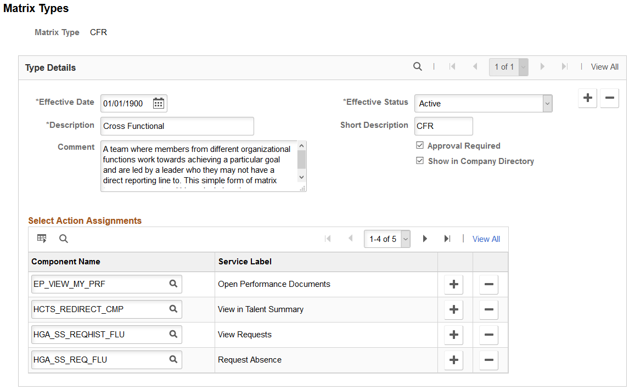Go to first Type Details row
The width and height of the screenshot is (629, 390).
452,66
